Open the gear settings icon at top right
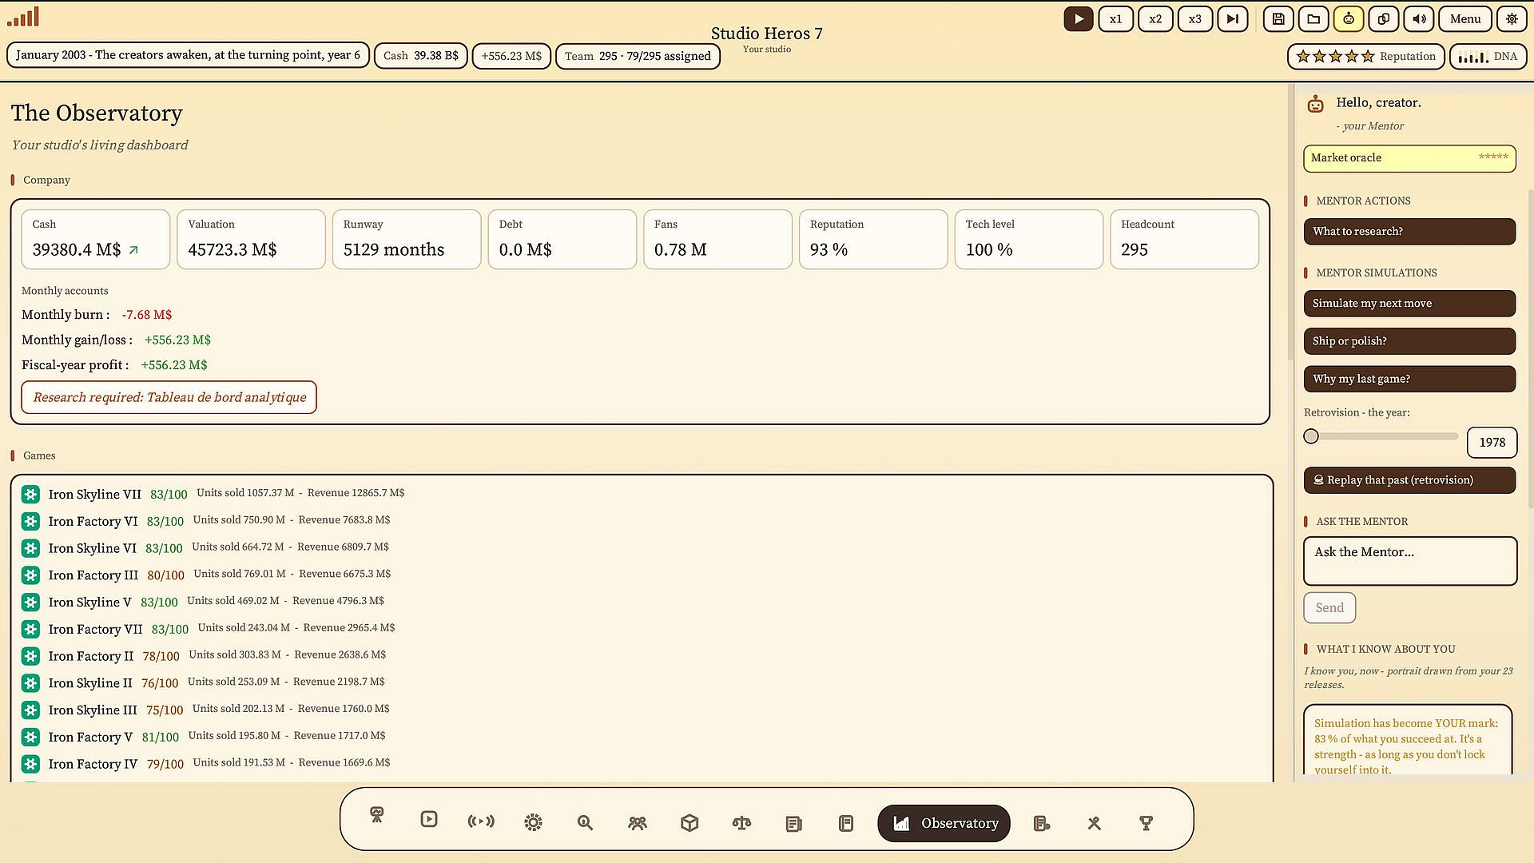This screenshot has width=1534, height=863. (x=1512, y=19)
